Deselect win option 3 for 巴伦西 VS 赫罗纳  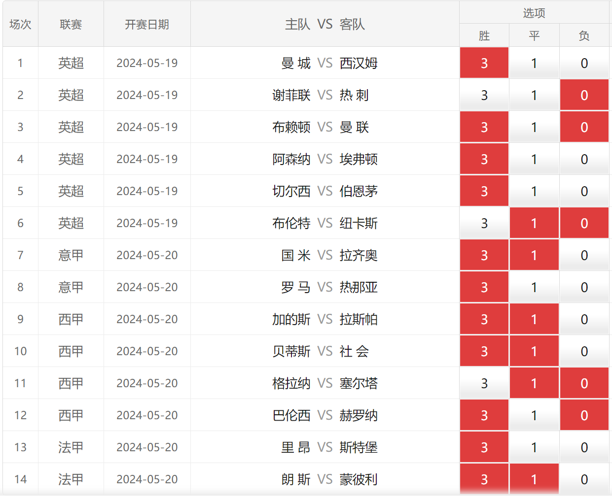tap(484, 415)
